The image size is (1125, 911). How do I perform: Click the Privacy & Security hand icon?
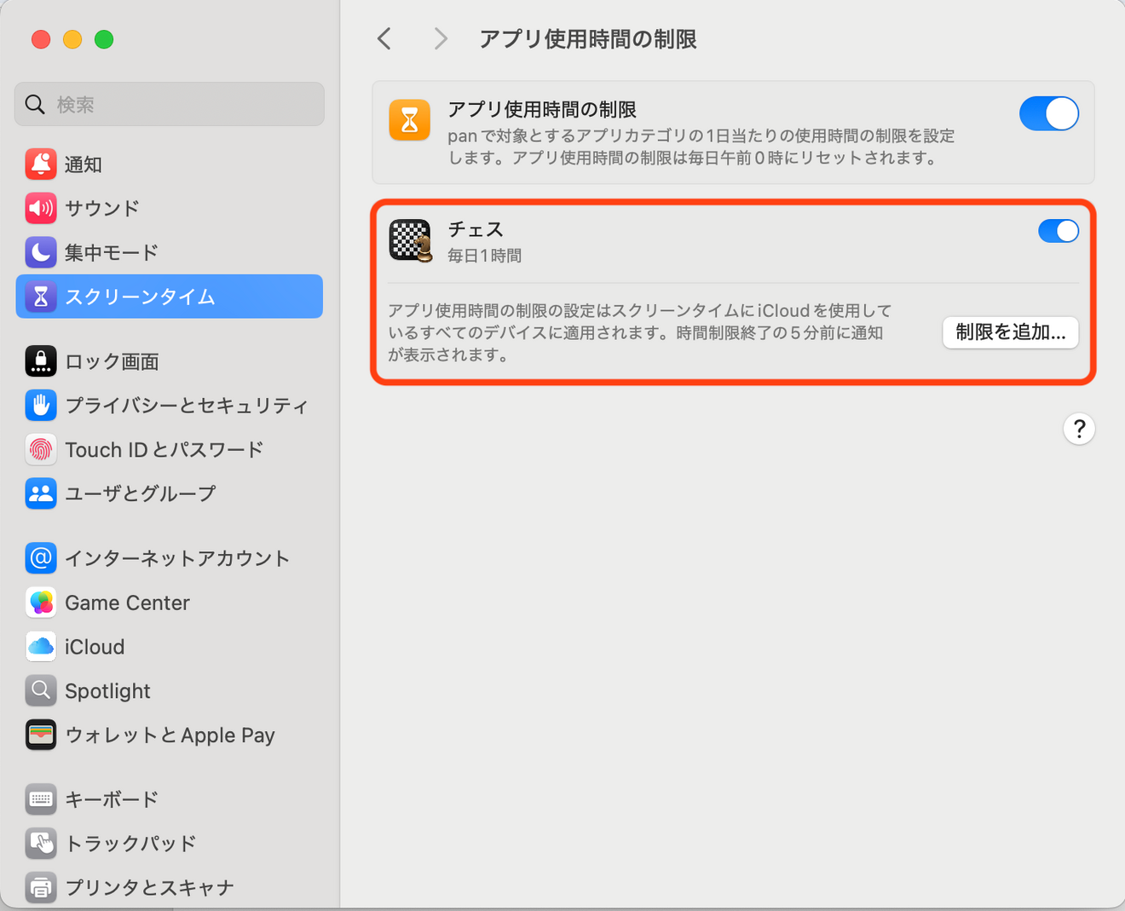tap(41, 405)
